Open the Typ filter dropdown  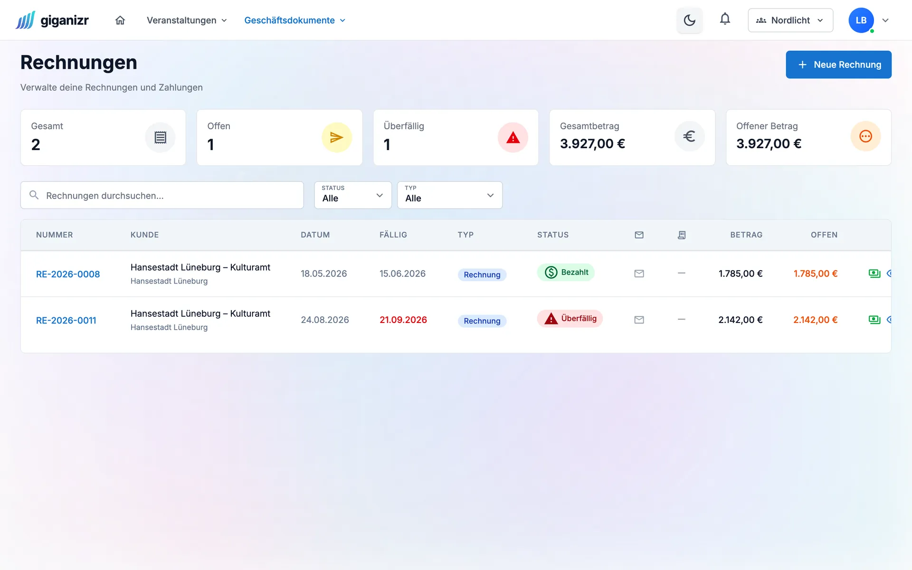click(x=450, y=195)
